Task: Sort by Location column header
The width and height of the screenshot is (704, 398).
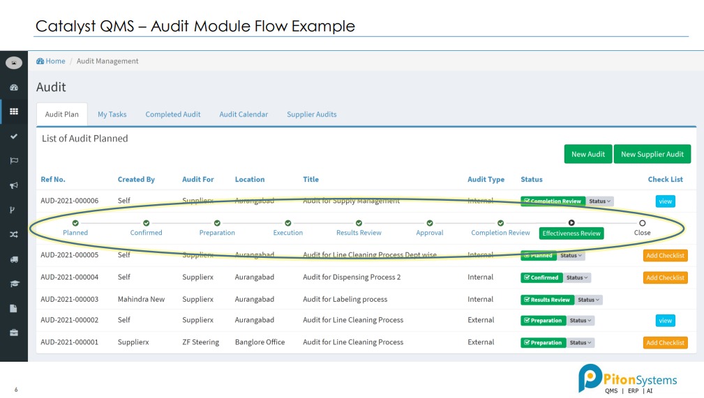Action: [250, 179]
